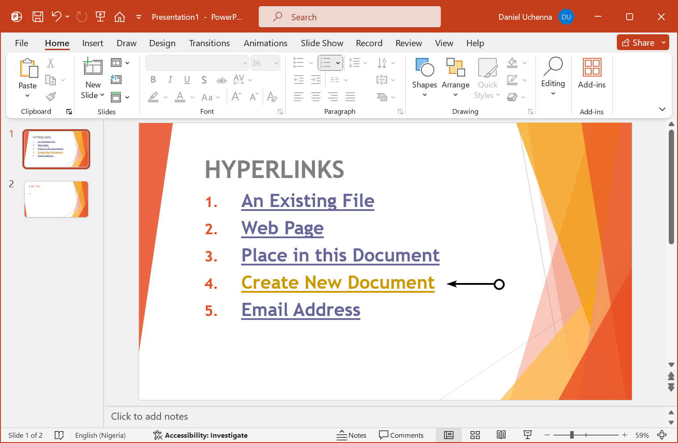Open the Record menu tab
This screenshot has height=443, width=678.
click(369, 43)
